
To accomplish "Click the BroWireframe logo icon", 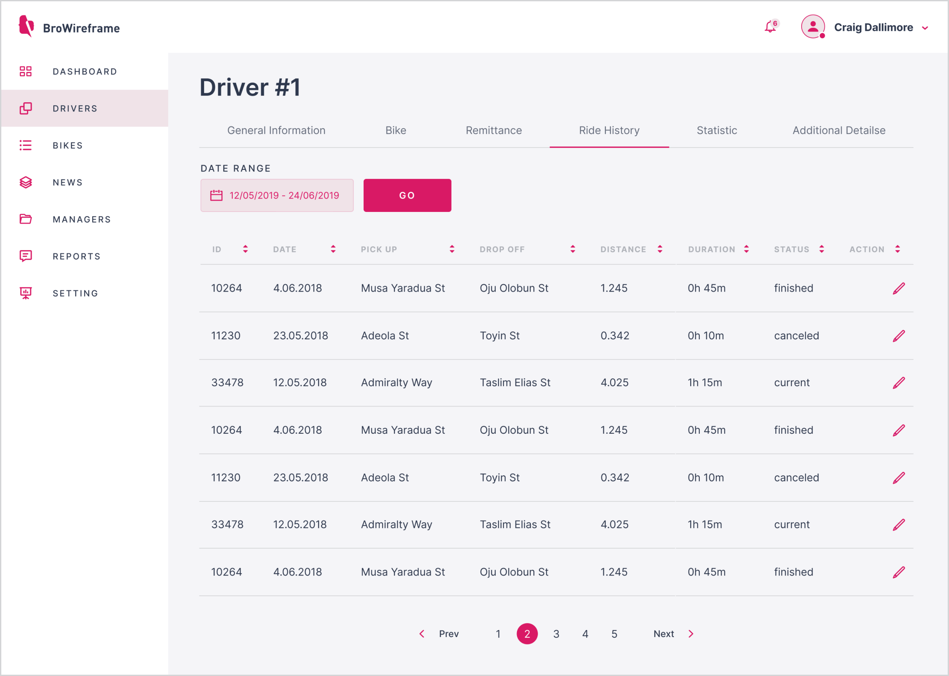I will [26, 26].
